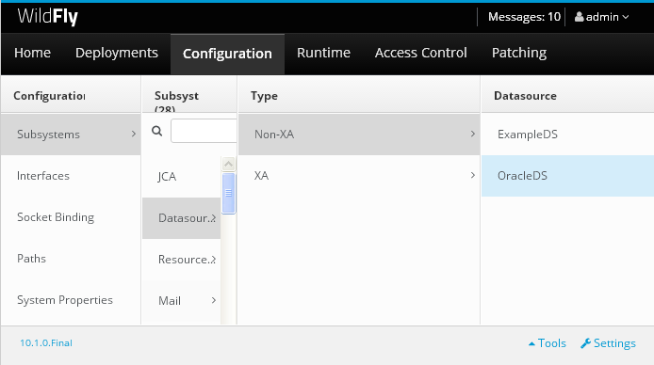This screenshot has height=365, width=654.
Task: Switch to the Runtime tab
Action: coord(323,53)
